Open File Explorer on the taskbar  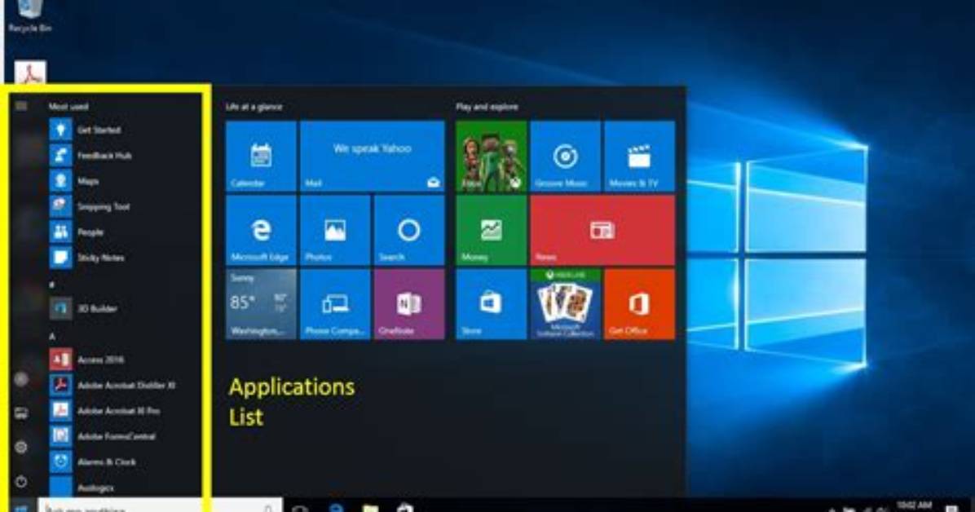(371, 507)
